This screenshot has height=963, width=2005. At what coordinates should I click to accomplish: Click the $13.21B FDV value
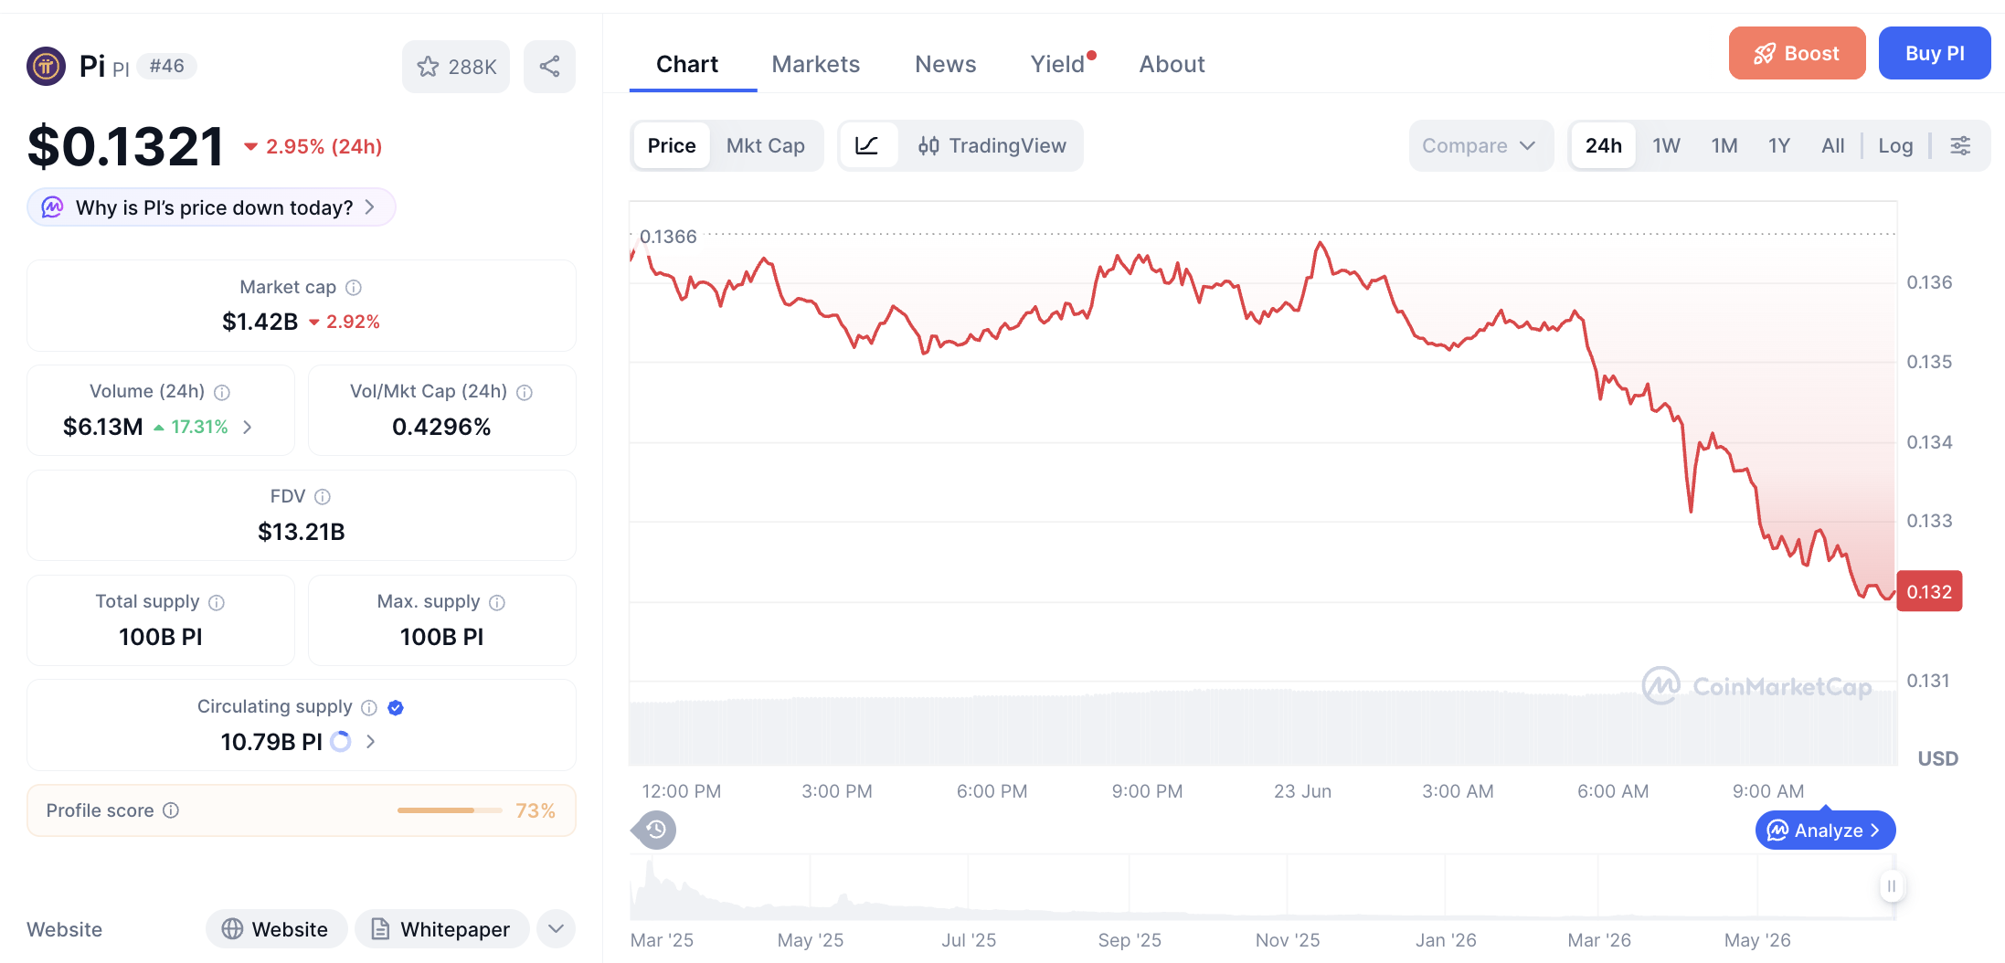point(302,532)
